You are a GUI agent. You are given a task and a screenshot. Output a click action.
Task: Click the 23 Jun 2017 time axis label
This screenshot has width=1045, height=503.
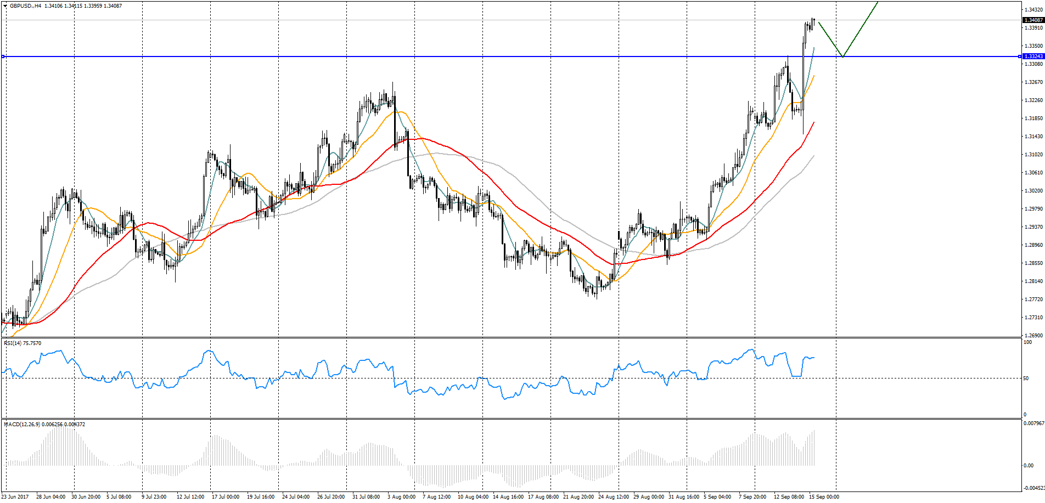(x=15, y=497)
